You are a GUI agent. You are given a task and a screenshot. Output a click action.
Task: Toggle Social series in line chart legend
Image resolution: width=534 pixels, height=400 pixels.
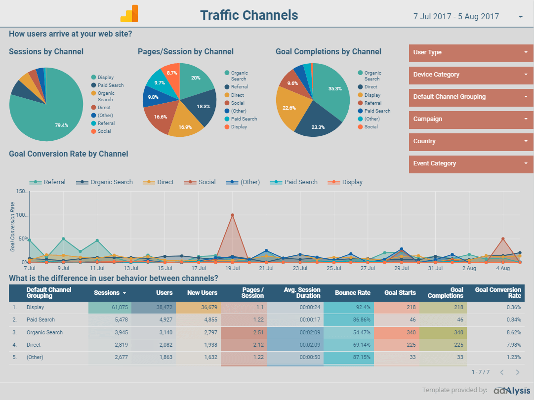[x=200, y=182]
